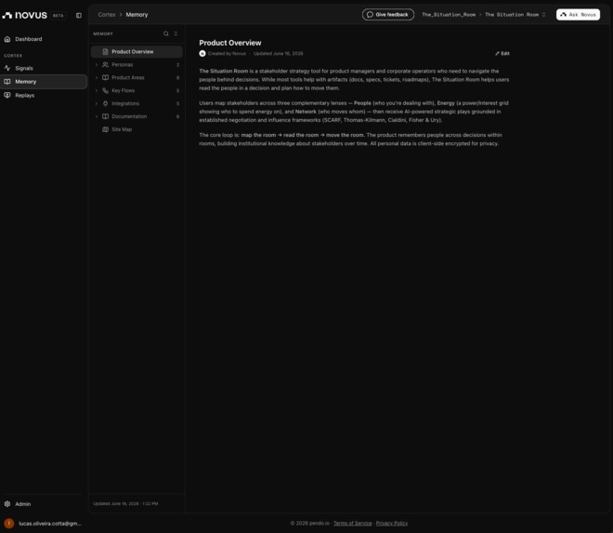Click the 'Updated June 16, 2026' date

point(278,53)
